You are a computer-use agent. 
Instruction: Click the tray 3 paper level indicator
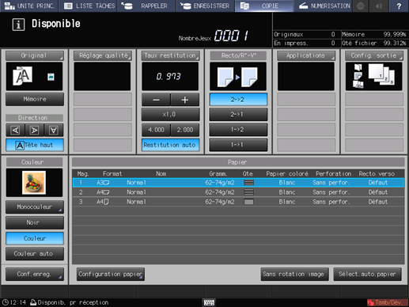point(248,202)
